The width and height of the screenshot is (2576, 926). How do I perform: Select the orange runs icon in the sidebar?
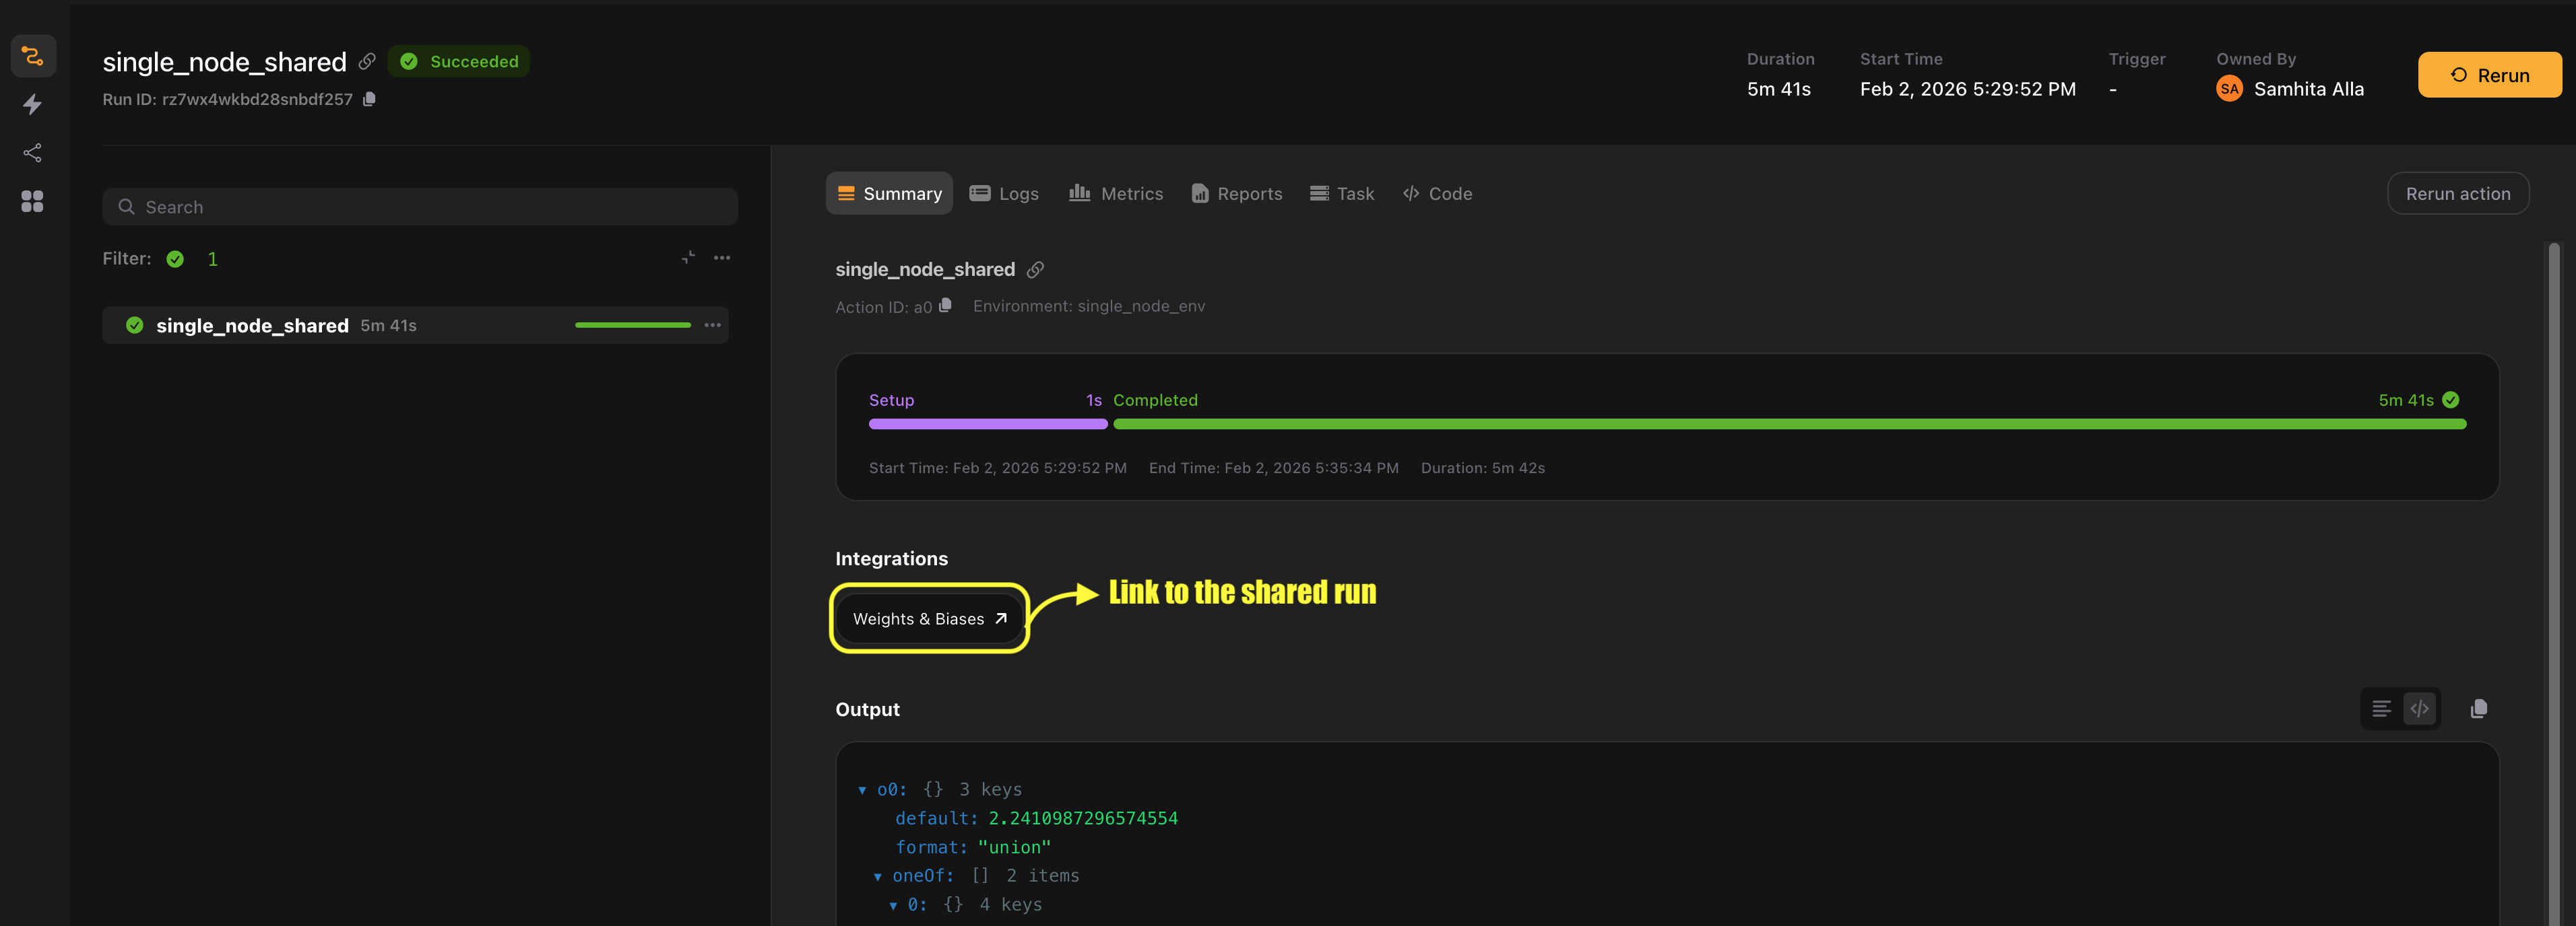32,56
